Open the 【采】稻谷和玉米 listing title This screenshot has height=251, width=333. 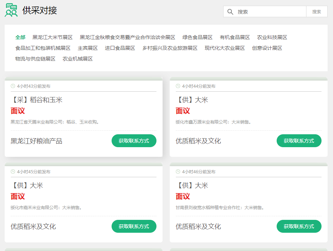(37, 100)
